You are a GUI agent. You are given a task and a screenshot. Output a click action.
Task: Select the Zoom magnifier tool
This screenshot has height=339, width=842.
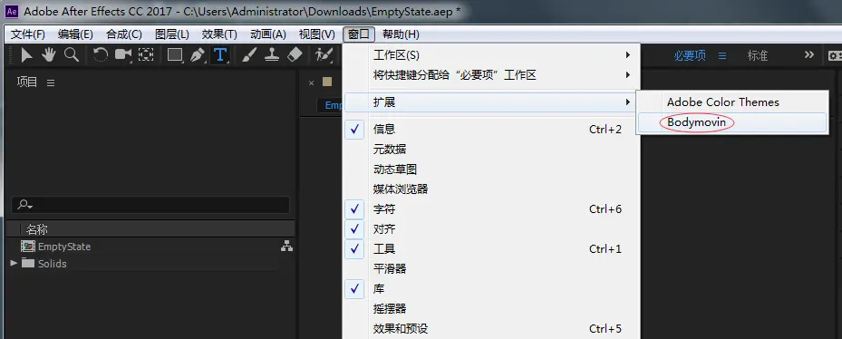click(71, 54)
